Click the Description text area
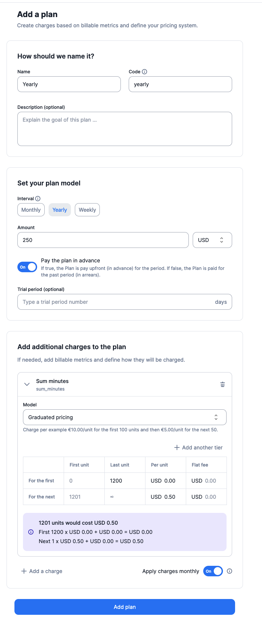Image resolution: width=262 pixels, height=624 pixels. click(x=125, y=129)
